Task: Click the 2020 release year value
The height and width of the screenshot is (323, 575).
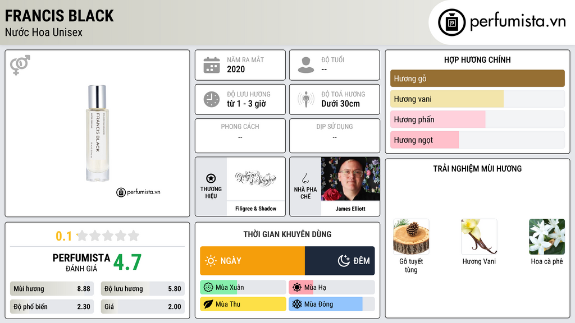Action: pos(236,69)
